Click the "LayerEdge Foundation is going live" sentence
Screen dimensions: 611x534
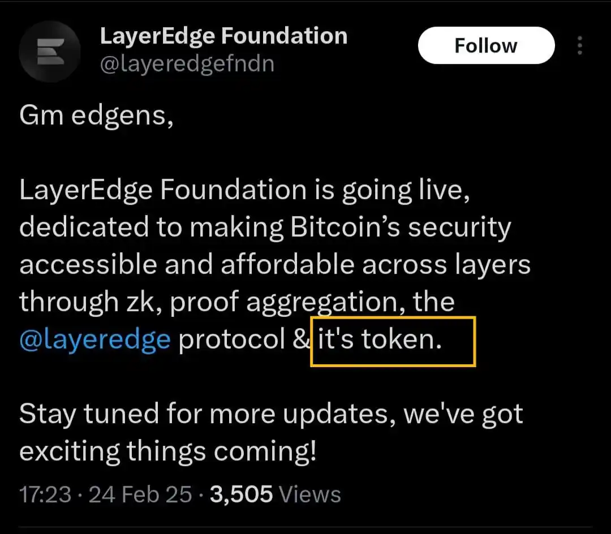coord(244,191)
